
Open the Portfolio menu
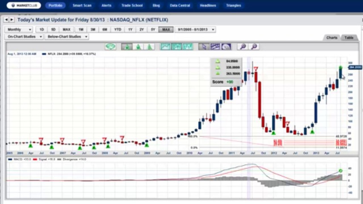(55, 5)
